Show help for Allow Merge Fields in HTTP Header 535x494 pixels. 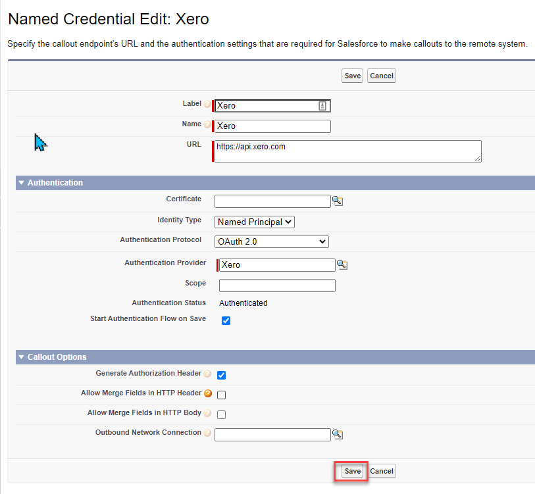click(x=208, y=393)
